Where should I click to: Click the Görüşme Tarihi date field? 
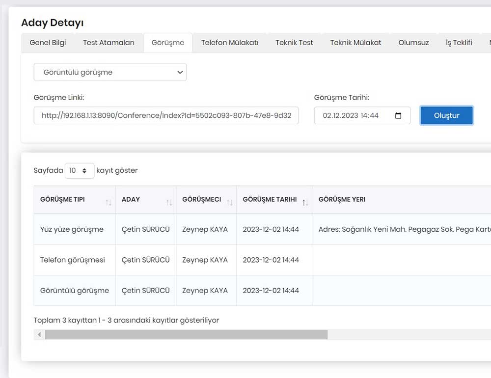click(362, 115)
